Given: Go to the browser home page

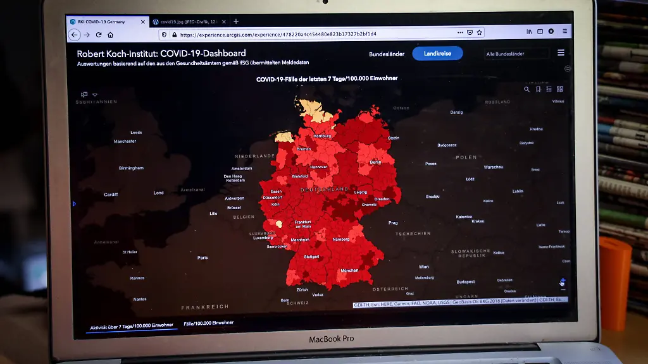Looking at the screenshot, I should tap(110, 35).
